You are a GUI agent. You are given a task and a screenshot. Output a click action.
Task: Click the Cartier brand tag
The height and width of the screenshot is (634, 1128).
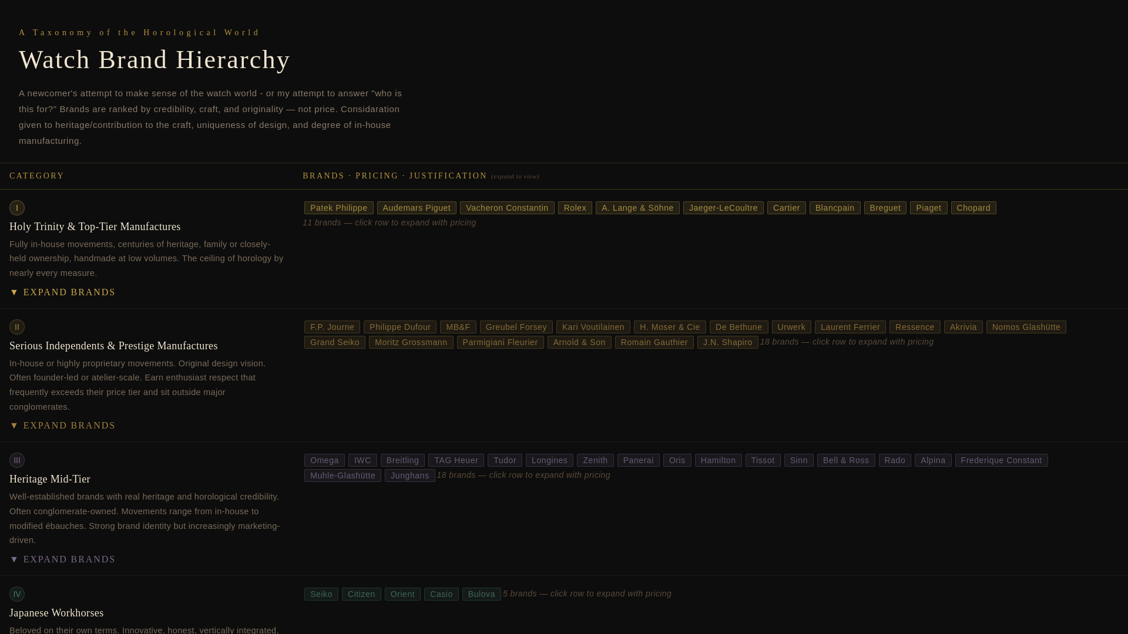(787, 208)
